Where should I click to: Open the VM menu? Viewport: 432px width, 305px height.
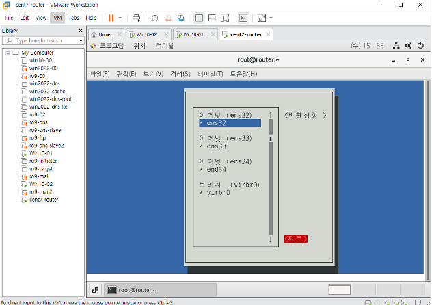[57, 18]
